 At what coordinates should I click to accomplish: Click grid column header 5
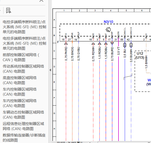click(x=126, y=10)
